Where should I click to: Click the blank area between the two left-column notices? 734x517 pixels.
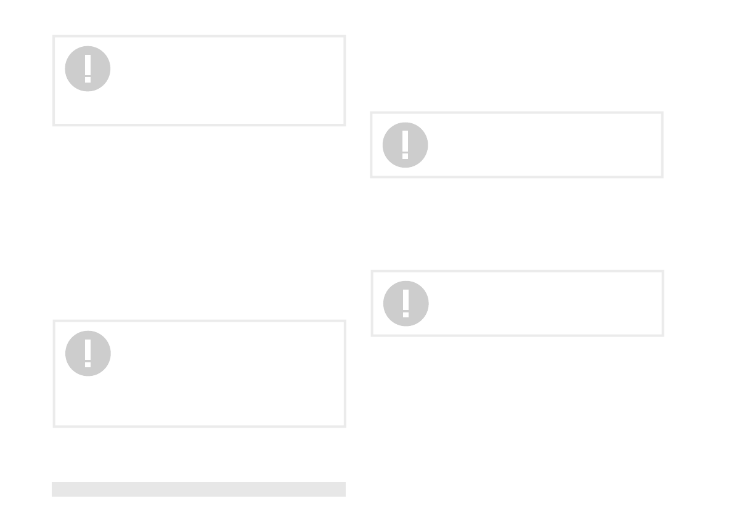(199, 222)
